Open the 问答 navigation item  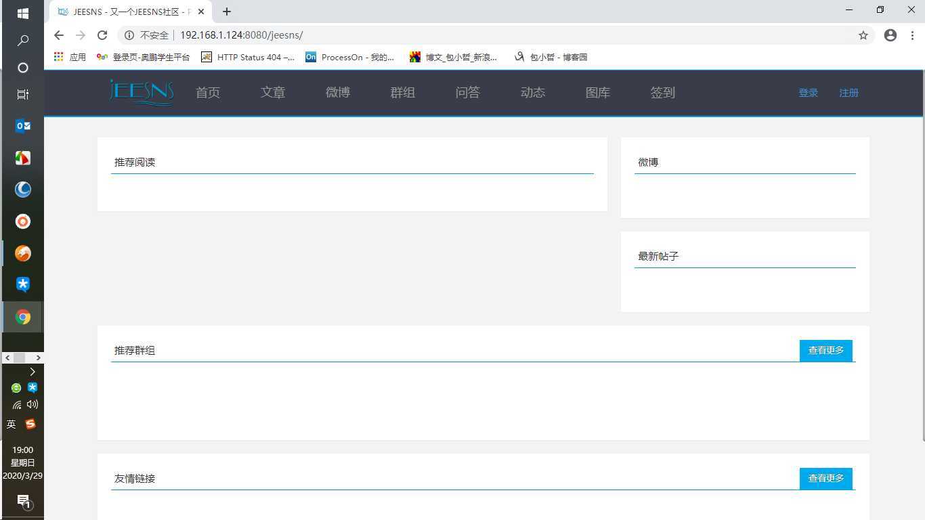click(468, 93)
